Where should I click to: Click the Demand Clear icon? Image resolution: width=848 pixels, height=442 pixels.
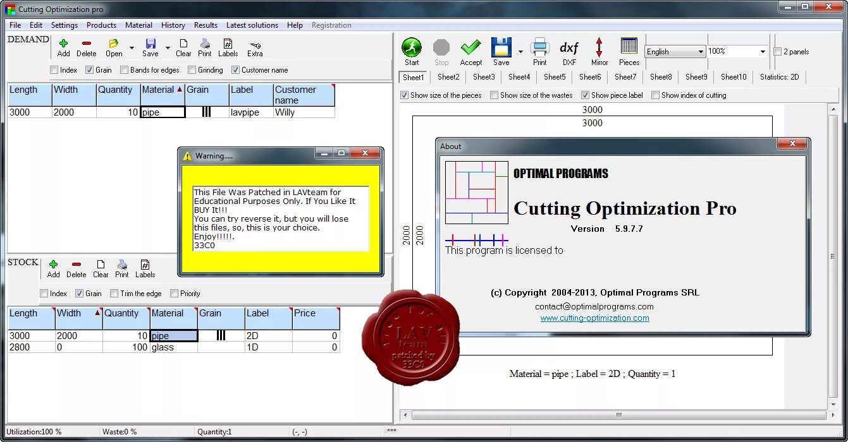(x=183, y=43)
